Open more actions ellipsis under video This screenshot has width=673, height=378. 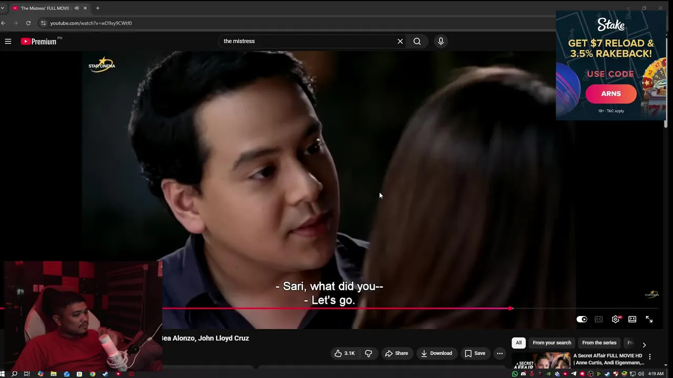(x=499, y=353)
